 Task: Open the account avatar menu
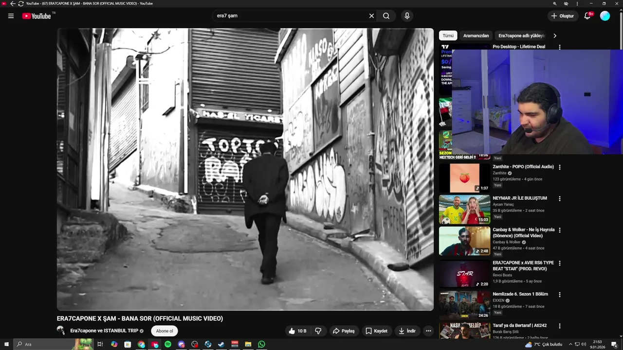[605, 16]
